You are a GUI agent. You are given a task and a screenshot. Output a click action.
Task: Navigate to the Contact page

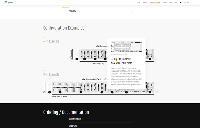tap(165, 3)
